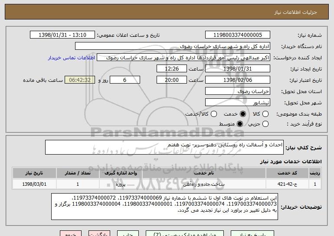
Task: Click the validity time field 20:00
Action: 172,80
